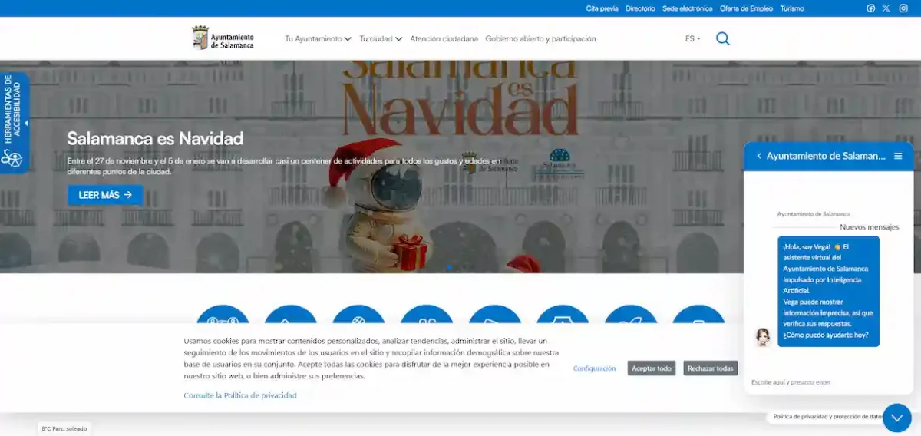921x436 pixels.
Task: Go to Cita previa
Action: 602,8
